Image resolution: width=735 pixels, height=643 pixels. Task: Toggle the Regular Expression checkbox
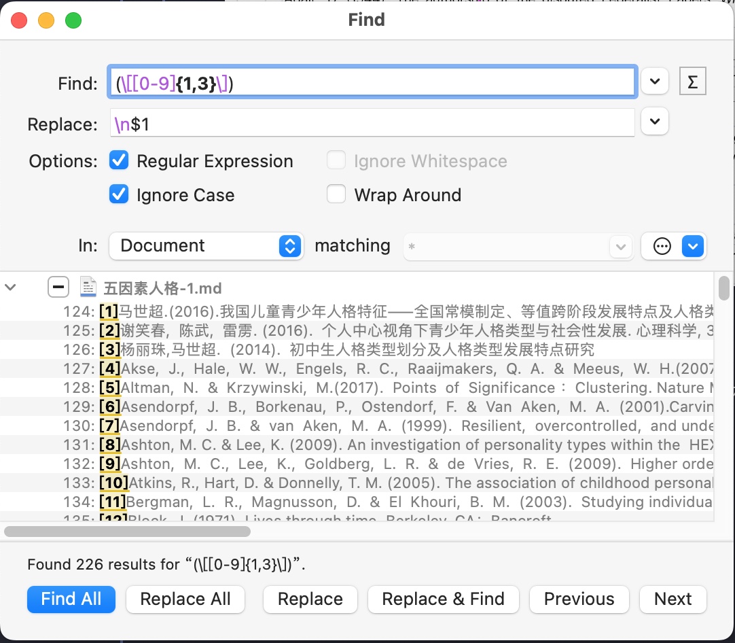coord(119,161)
